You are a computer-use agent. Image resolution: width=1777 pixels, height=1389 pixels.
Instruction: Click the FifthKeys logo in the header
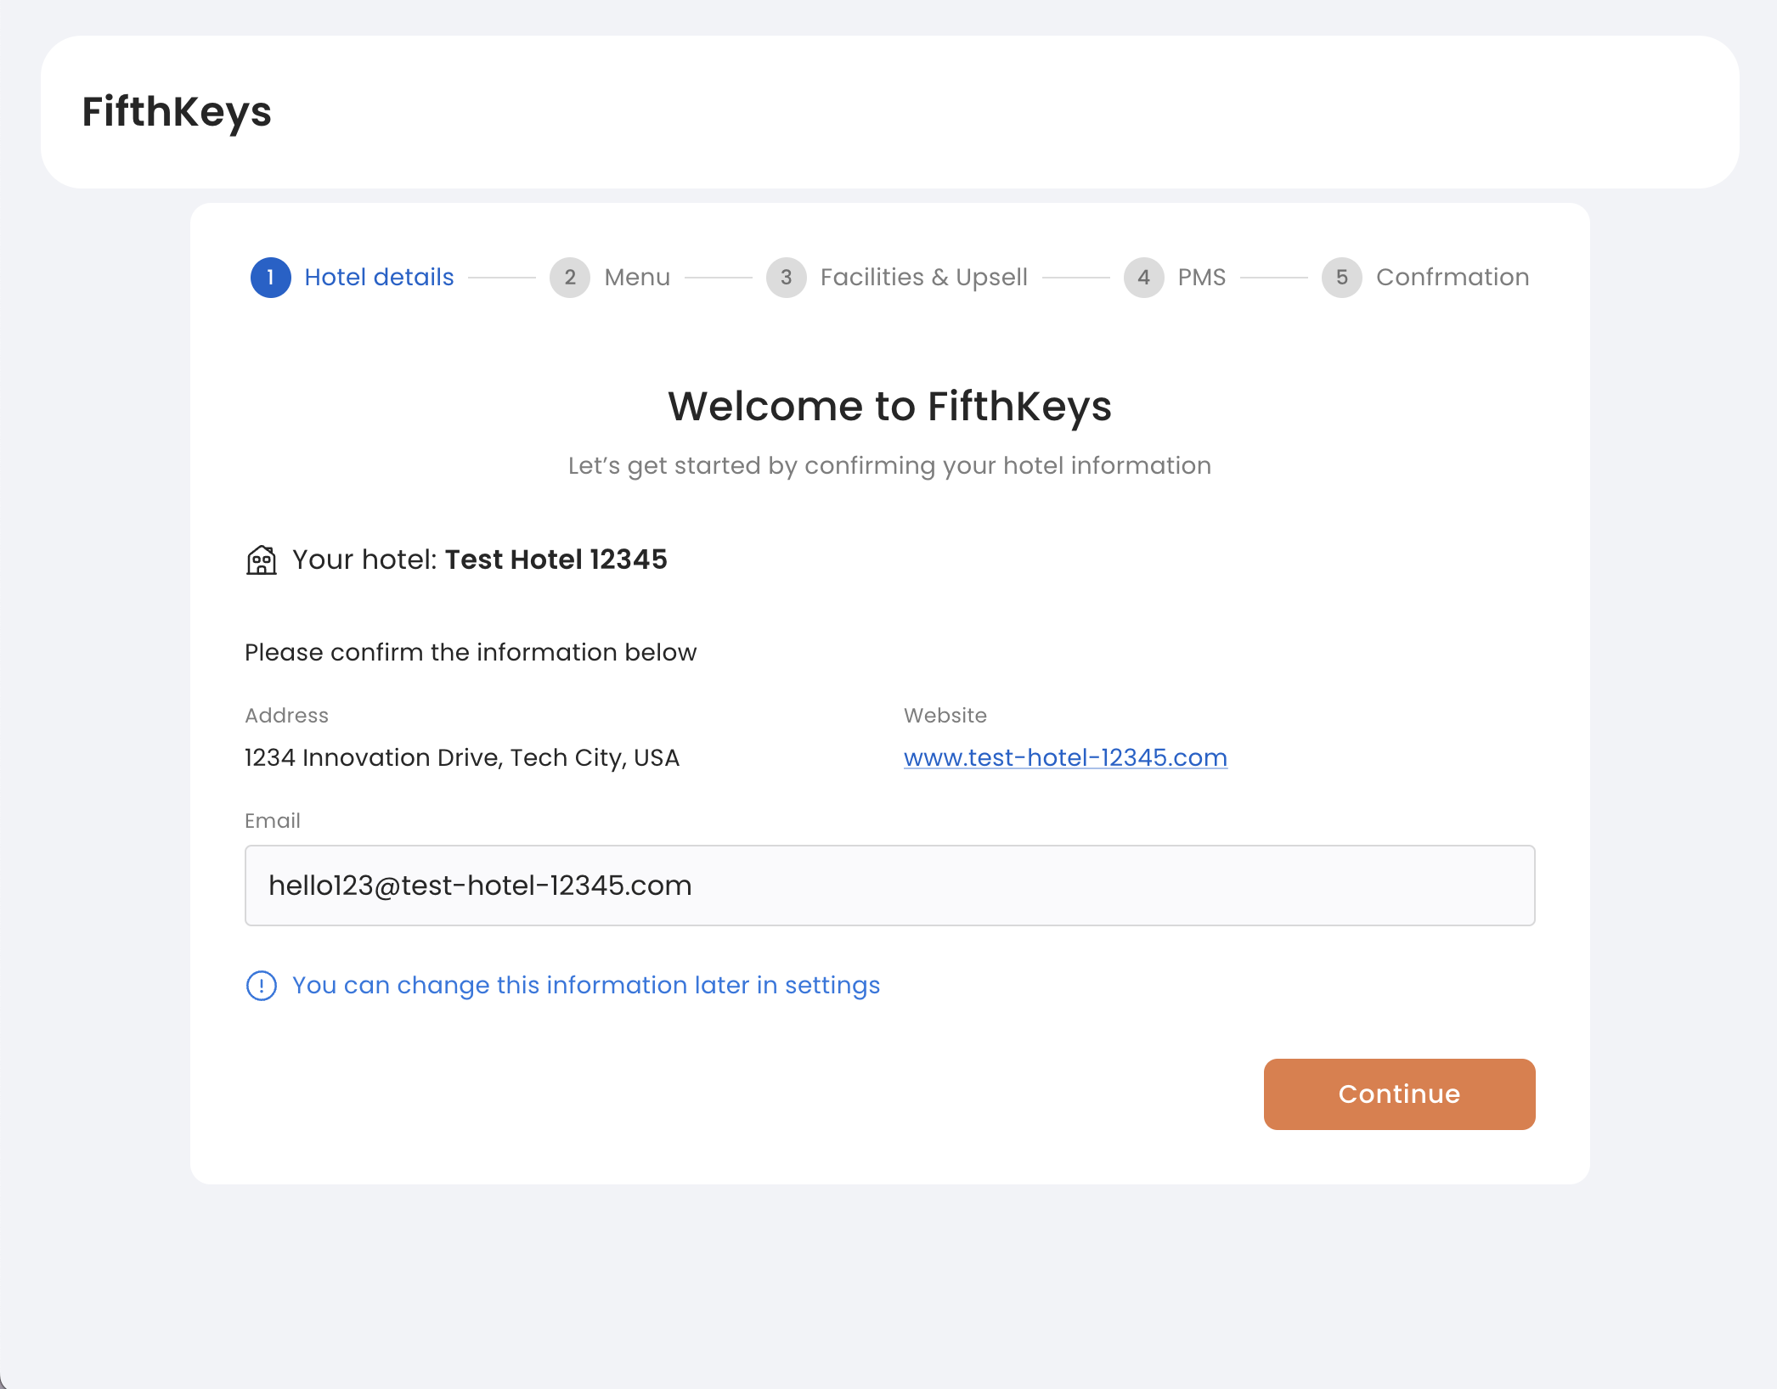(x=177, y=112)
